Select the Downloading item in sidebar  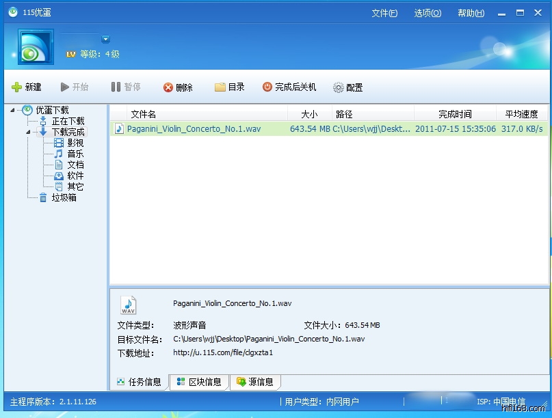(67, 121)
